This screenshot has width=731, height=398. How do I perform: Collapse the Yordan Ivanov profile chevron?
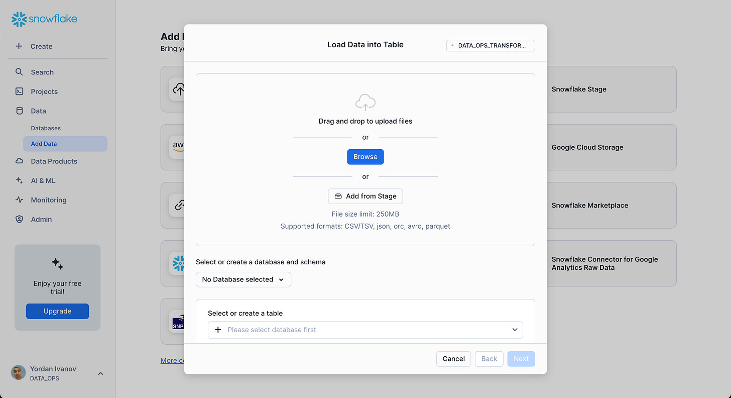click(100, 373)
